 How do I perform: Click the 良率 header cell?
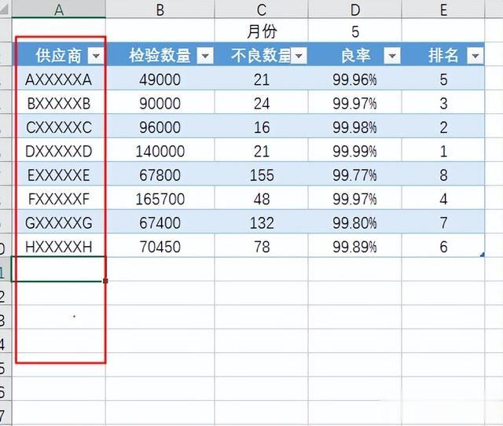coord(354,54)
